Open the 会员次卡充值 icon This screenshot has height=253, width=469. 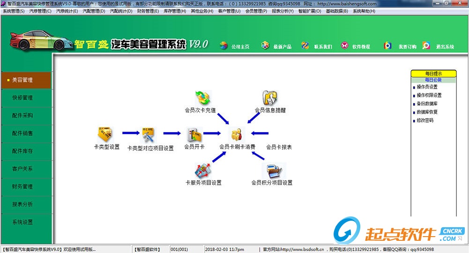(202, 98)
